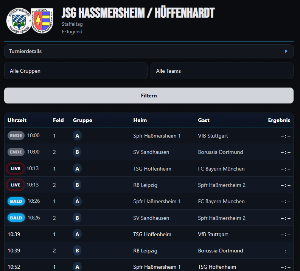Click VfB Stuttgart in the 10:00 row
Screen dimensions: 300x271
pyautogui.click(x=213, y=136)
